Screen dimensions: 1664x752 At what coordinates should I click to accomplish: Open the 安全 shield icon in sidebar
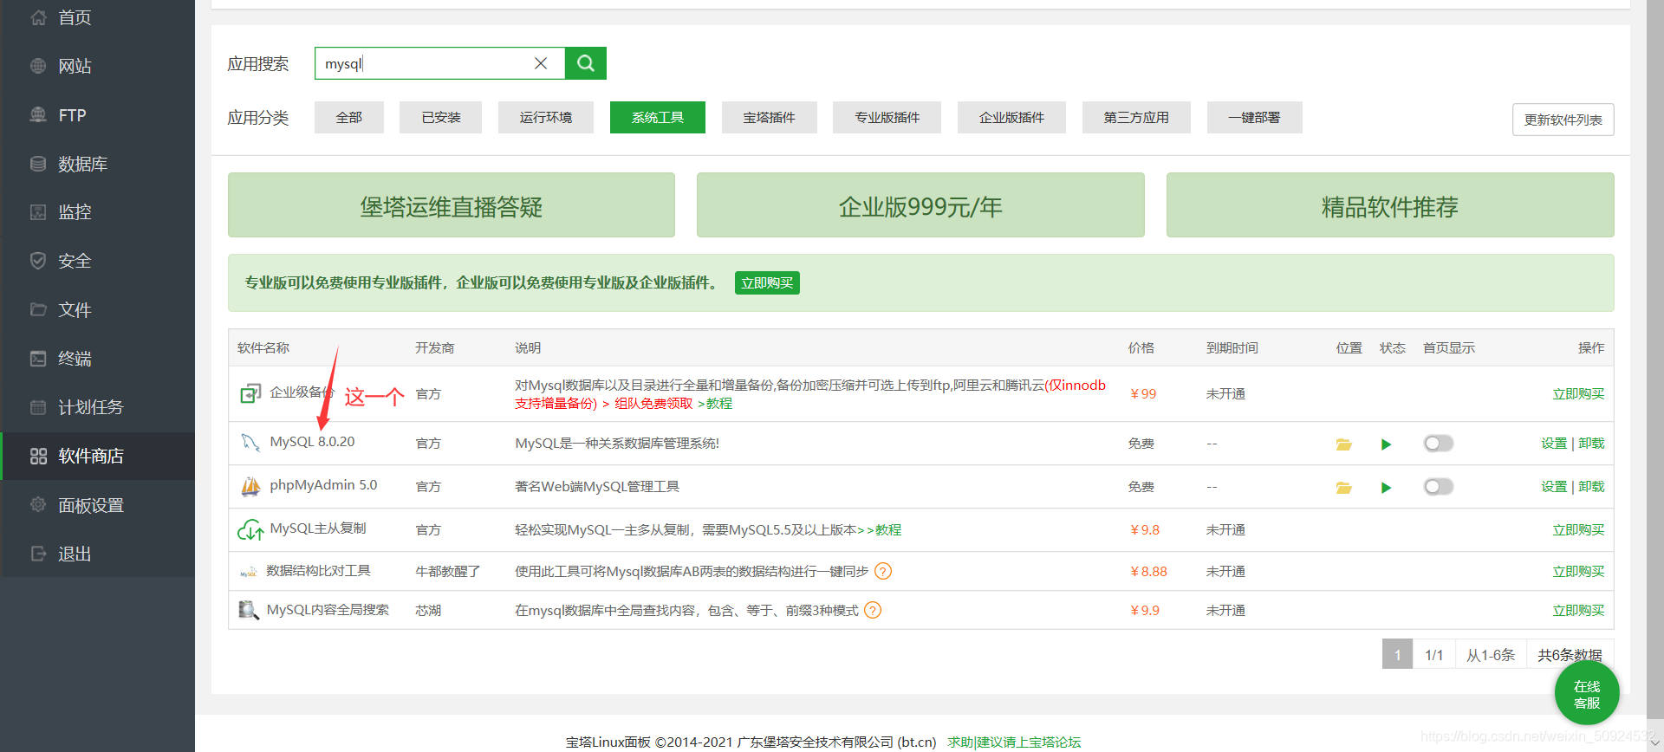pos(38,261)
